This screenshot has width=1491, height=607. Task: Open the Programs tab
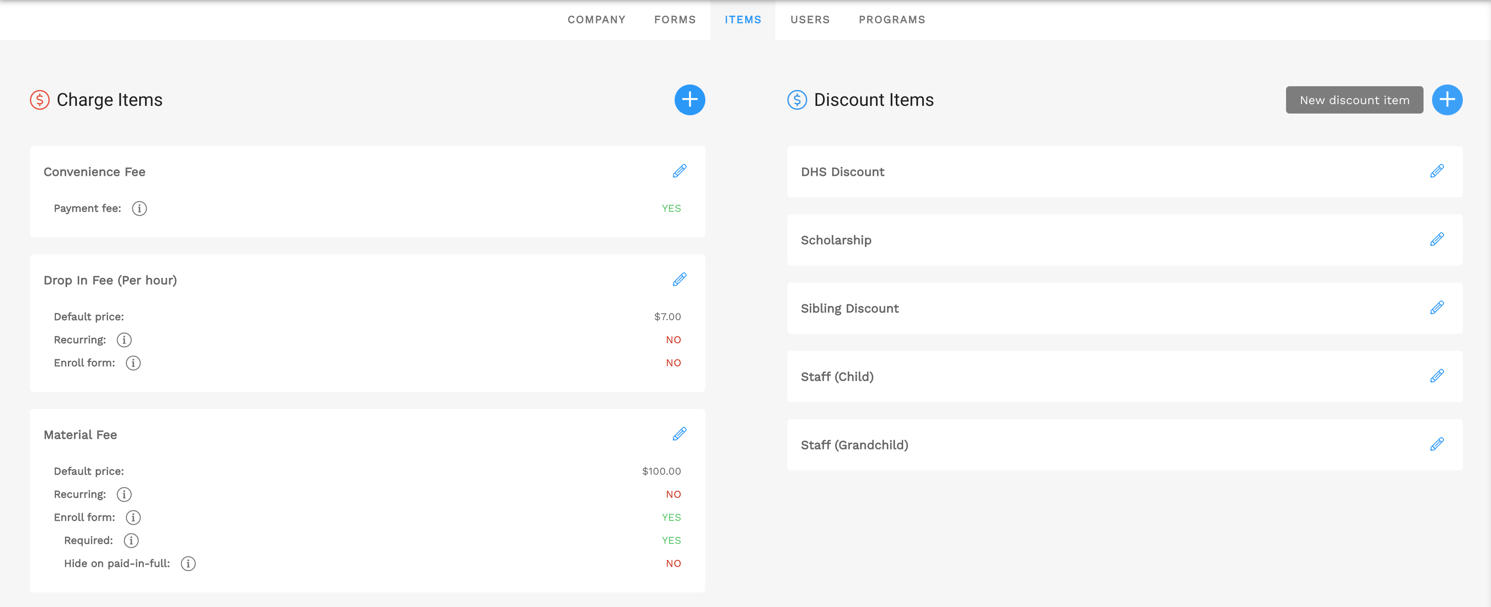click(892, 20)
